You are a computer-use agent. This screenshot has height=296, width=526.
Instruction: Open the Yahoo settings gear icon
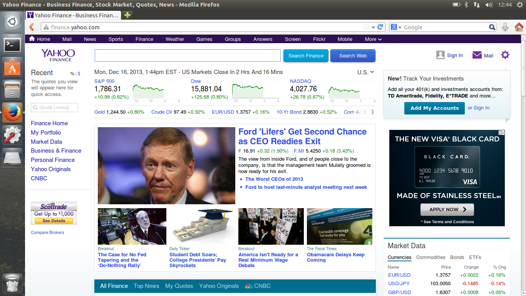[x=505, y=55]
